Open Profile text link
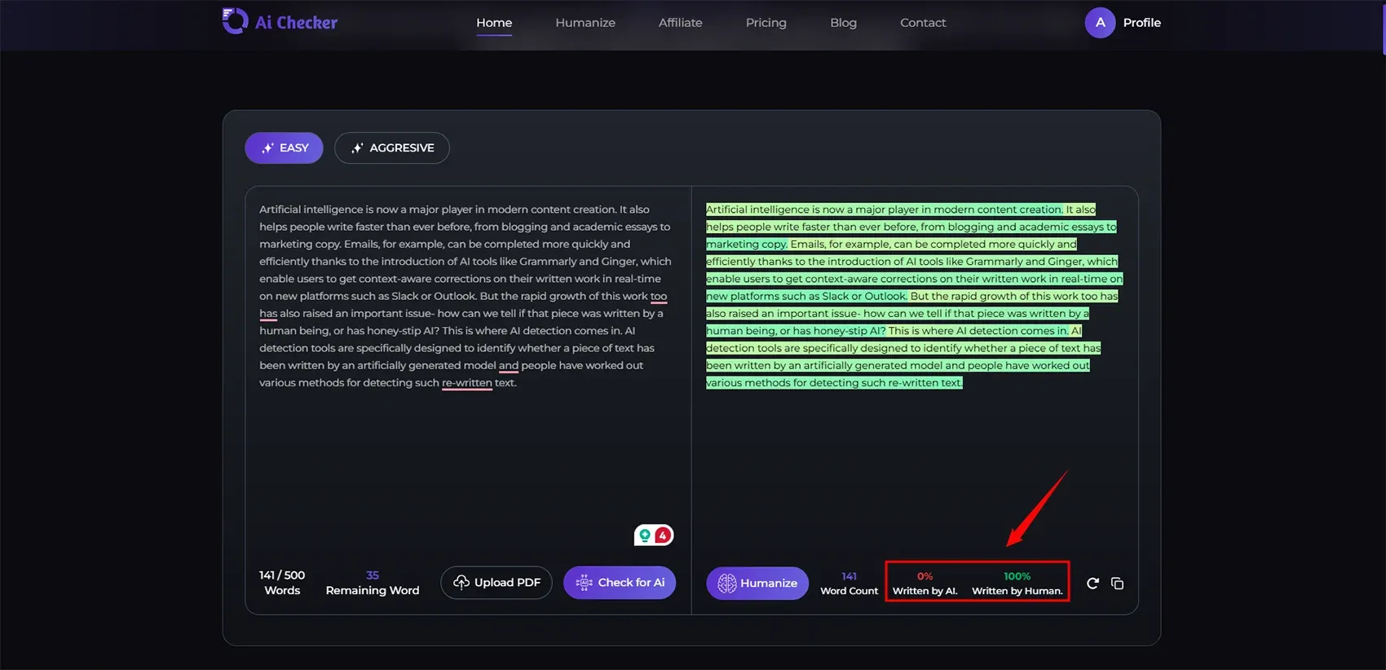Screen dimensions: 1386x670 (1141, 23)
